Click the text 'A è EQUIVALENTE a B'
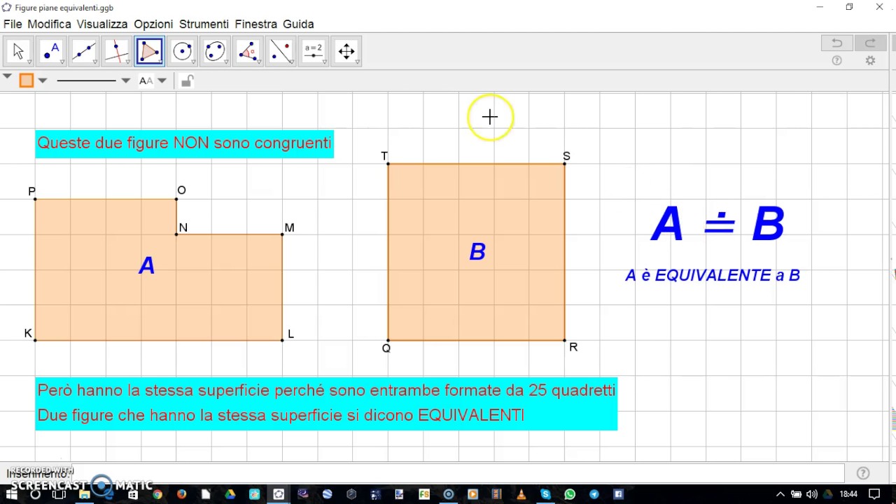 [x=713, y=275]
